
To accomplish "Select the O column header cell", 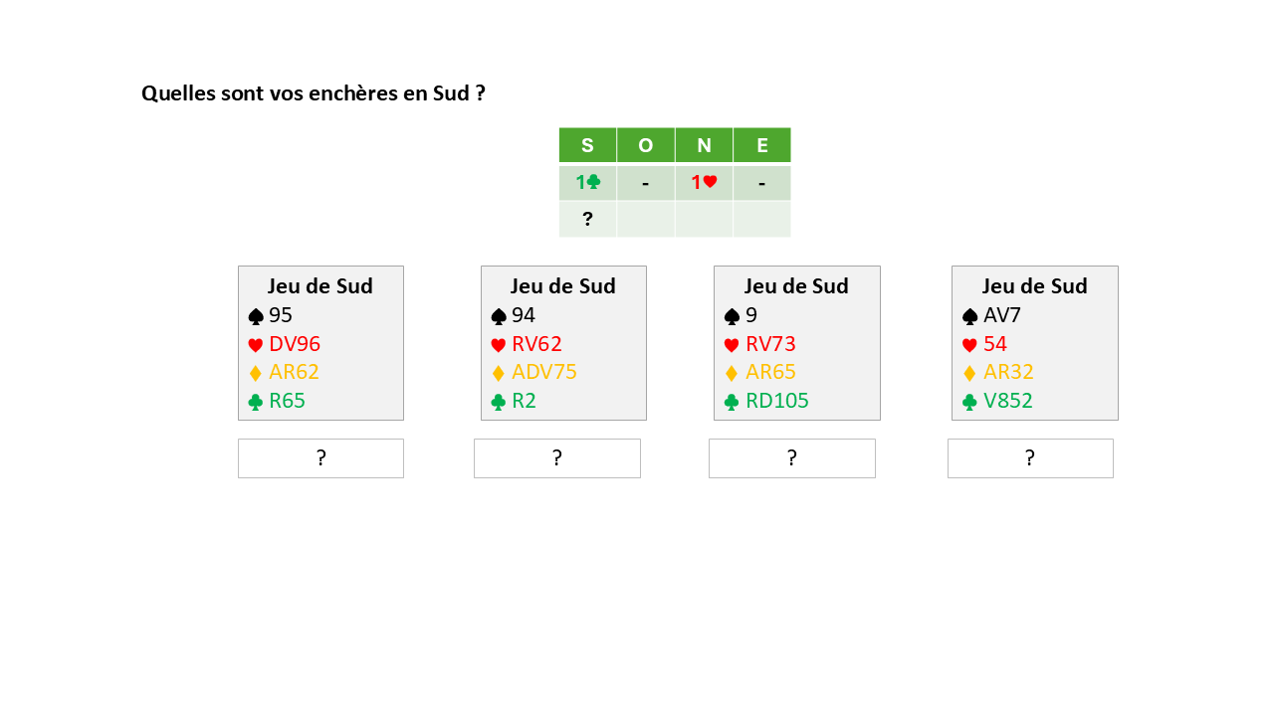I will 645,145.
